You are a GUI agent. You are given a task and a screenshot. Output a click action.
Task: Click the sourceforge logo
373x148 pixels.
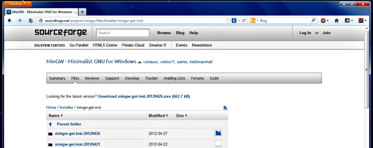[x=61, y=33]
